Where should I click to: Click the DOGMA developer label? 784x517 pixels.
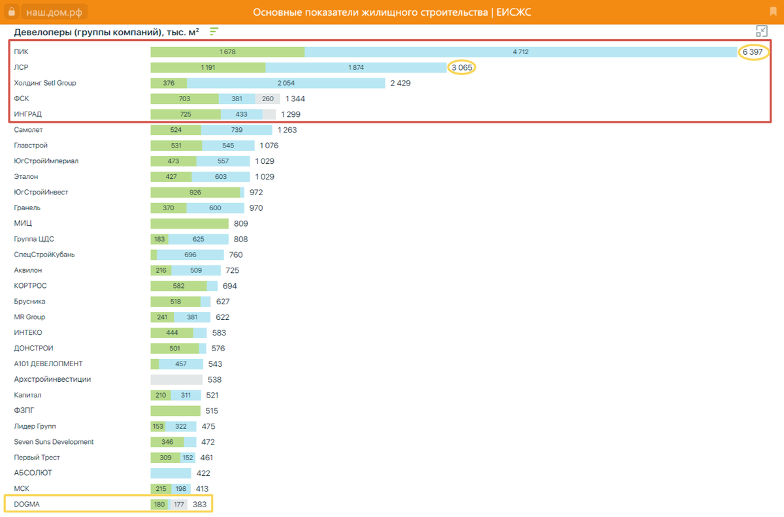pos(27,504)
